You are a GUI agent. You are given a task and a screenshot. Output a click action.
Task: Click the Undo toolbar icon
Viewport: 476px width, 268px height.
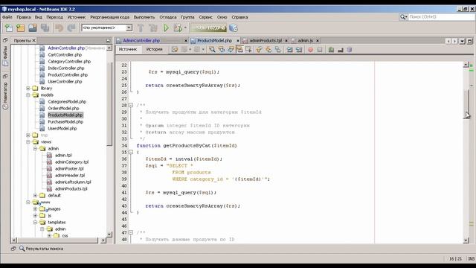[x=59, y=28]
